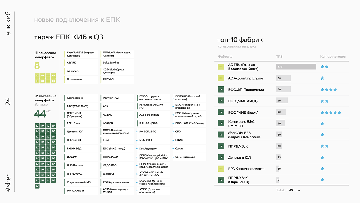This screenshot has height=203, width=360.
Task: Select the новые подключения к ЕПК title
Action: tap(77, 20)
